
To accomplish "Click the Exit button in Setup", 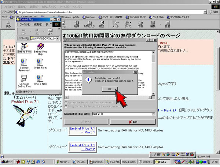I will click(x=133, y=122).
